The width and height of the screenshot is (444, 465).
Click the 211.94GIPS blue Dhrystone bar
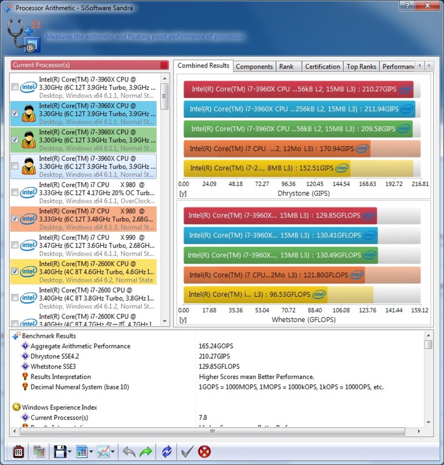(299, 109)
